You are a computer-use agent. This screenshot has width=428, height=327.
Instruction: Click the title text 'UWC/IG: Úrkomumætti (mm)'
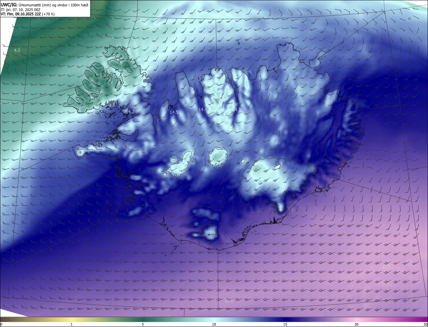26,5
